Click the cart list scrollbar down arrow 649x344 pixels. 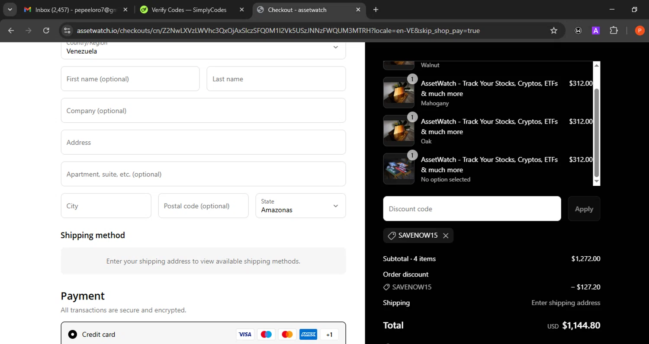tap(597, 182)
